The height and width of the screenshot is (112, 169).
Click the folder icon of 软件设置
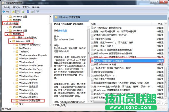[x=10, y=27]
